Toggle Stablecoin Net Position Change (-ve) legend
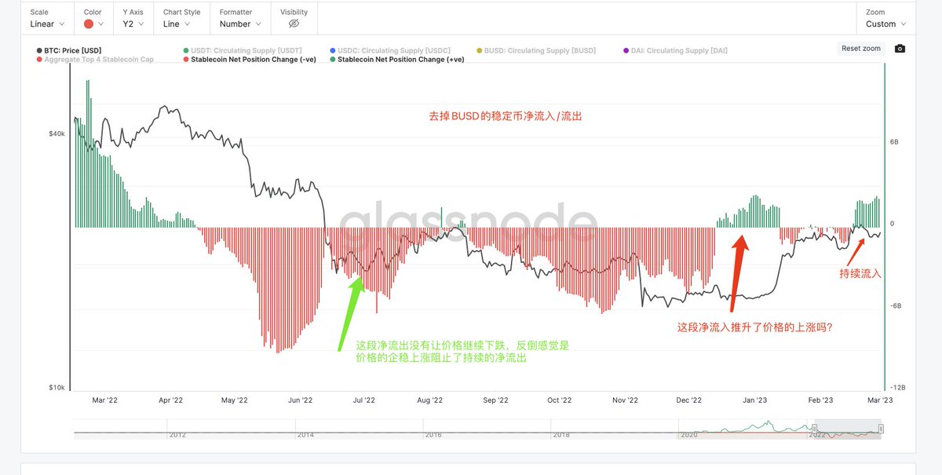This screenshot has height=475, width=942. (249, 59)
